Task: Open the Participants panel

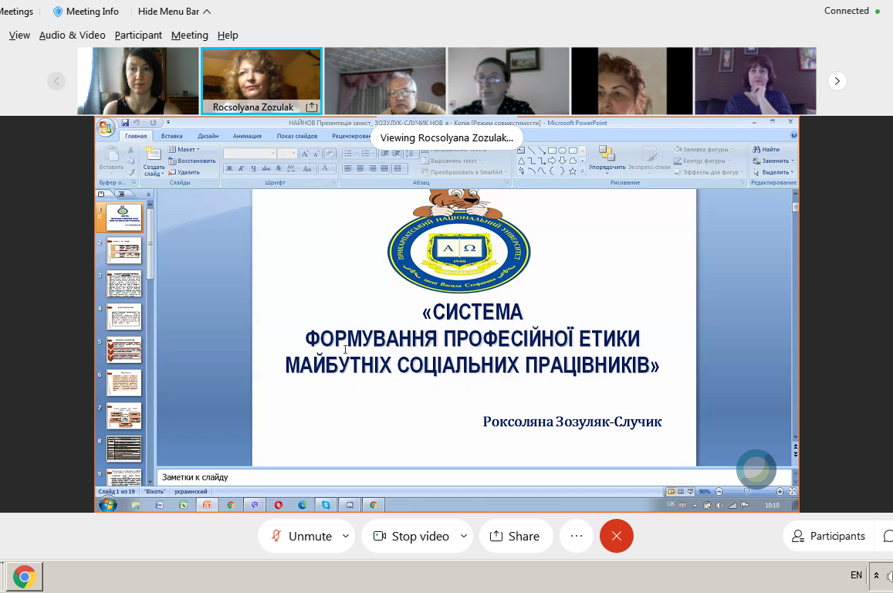Action: (828, 536)
